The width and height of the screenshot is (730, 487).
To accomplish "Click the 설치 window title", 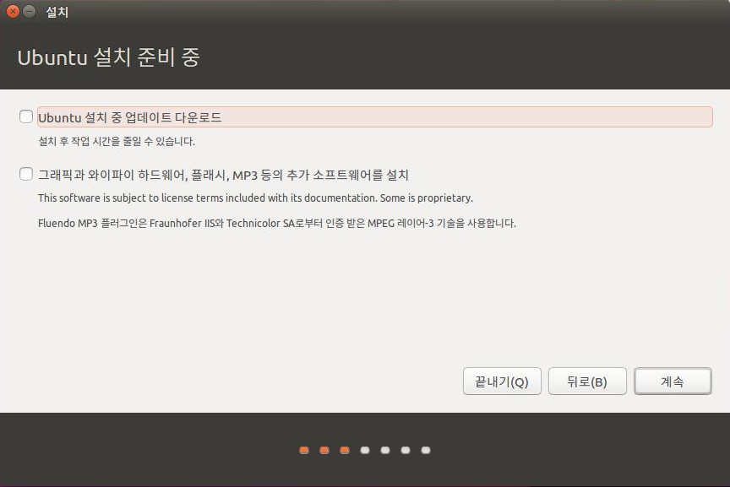I will 57,12.
